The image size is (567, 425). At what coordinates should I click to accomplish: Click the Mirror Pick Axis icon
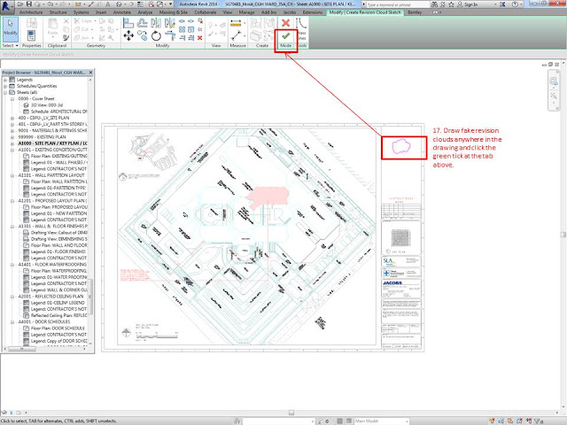coord(156,23)
